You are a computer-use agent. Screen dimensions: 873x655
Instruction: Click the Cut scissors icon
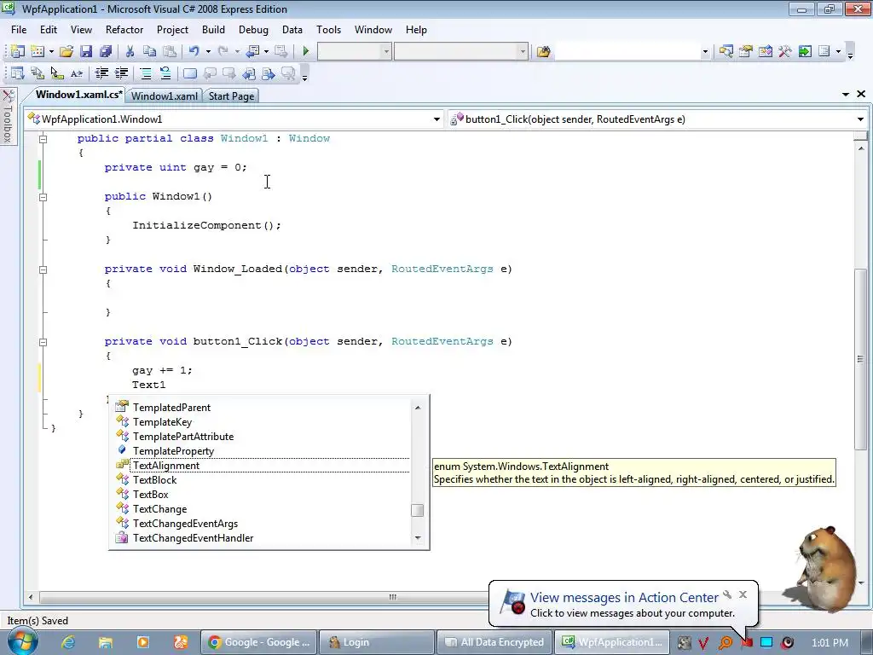click(130, 51)
